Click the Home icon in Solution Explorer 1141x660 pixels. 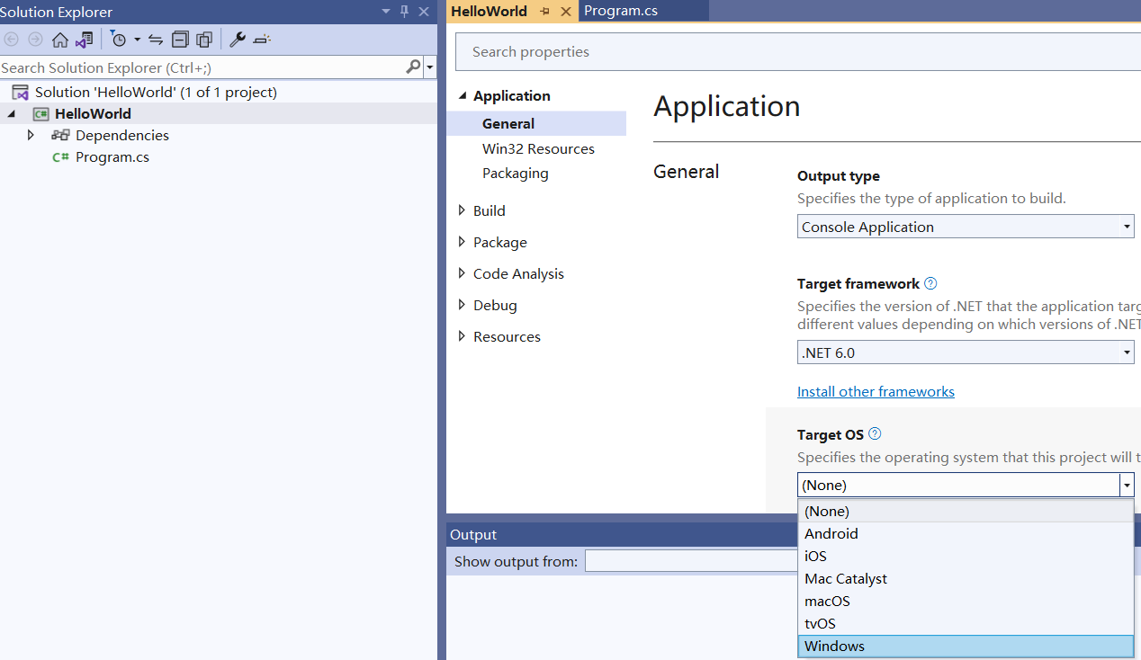click(x=60, y=40)
